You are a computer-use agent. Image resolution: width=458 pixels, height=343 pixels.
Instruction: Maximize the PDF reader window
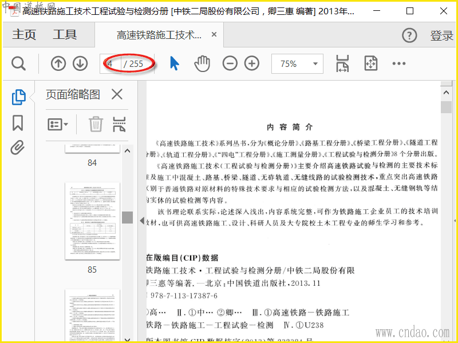pyautogui.click(x=410, y=11)
